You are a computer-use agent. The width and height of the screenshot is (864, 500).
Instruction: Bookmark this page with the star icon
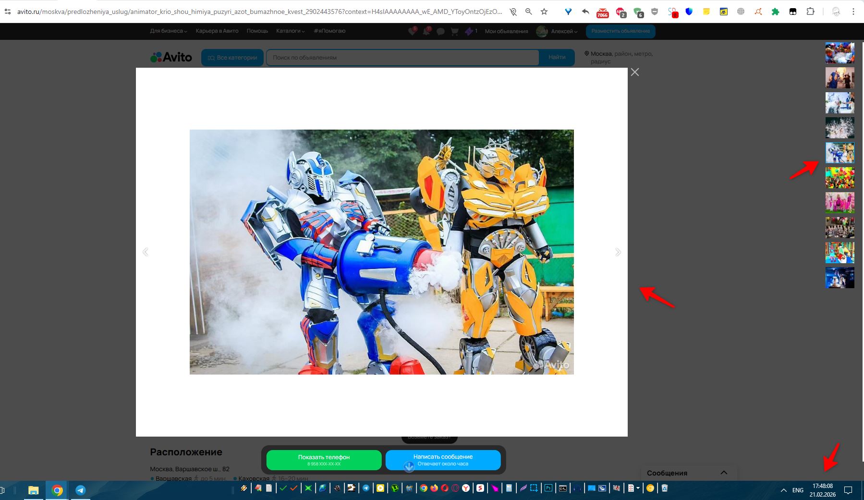pos(544,12)
